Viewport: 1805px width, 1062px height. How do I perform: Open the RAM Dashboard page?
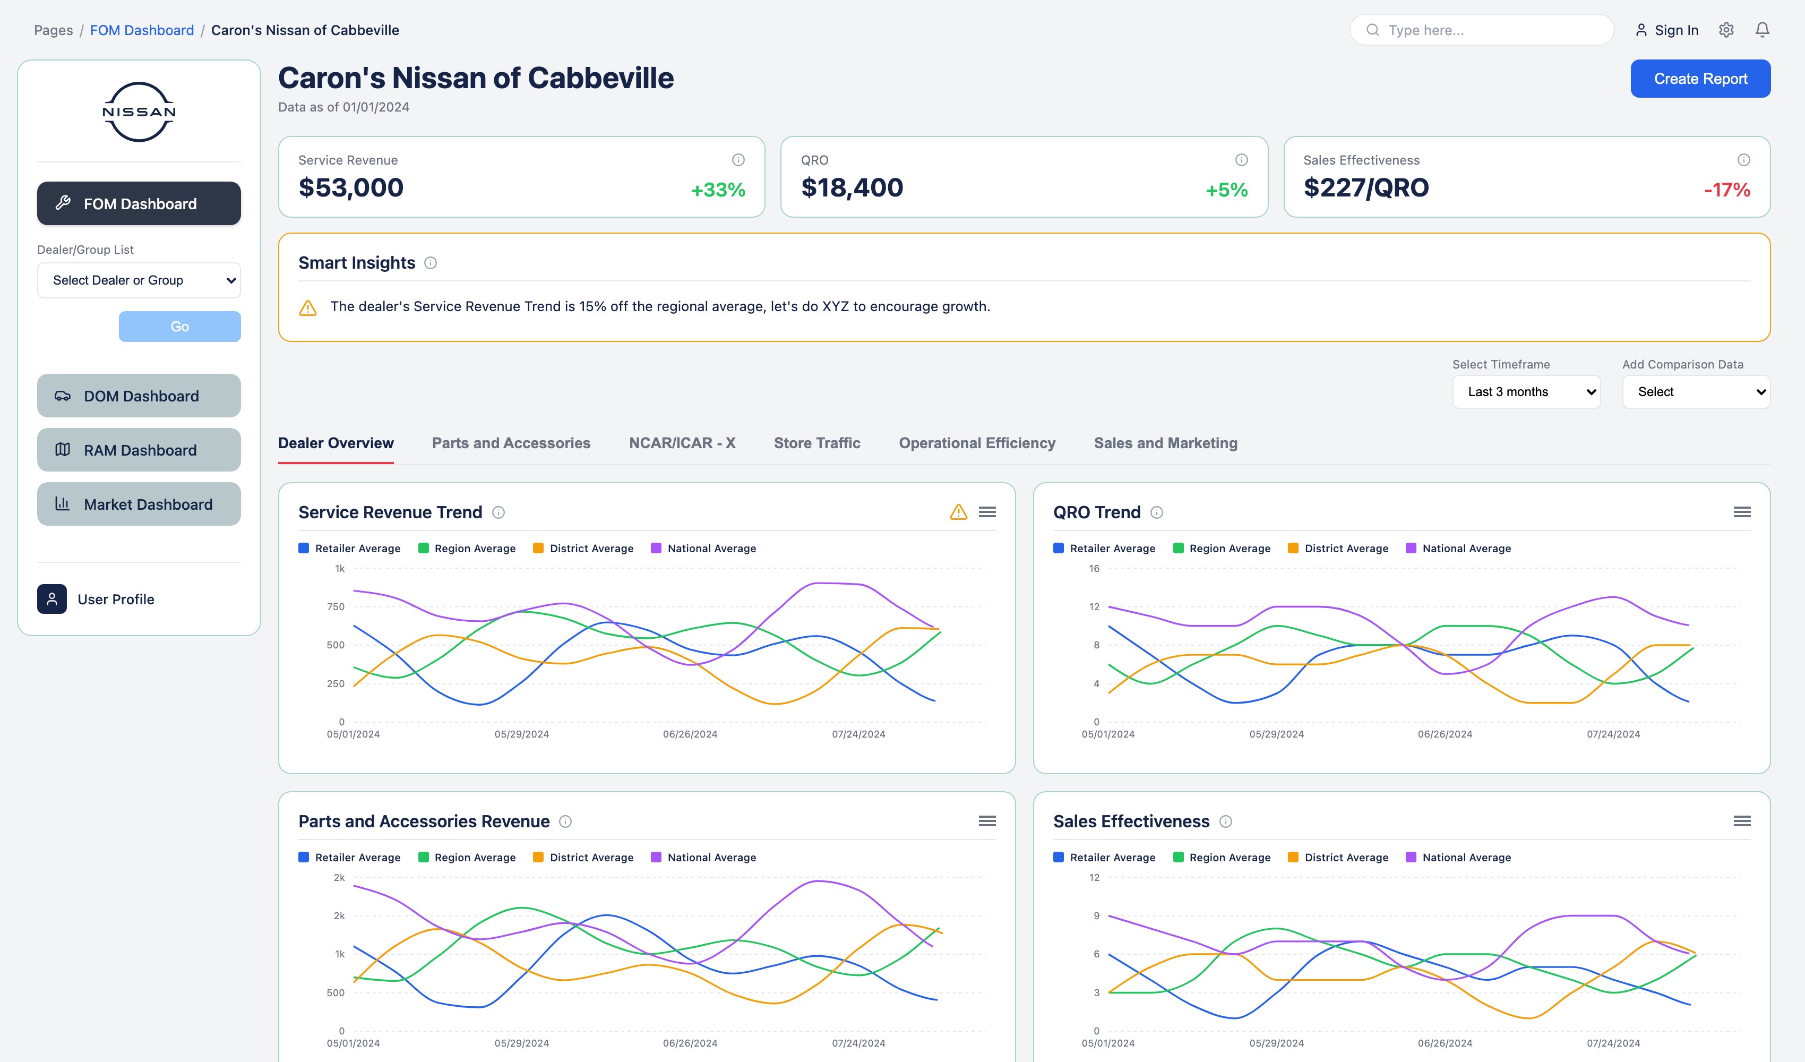[139, 449]
